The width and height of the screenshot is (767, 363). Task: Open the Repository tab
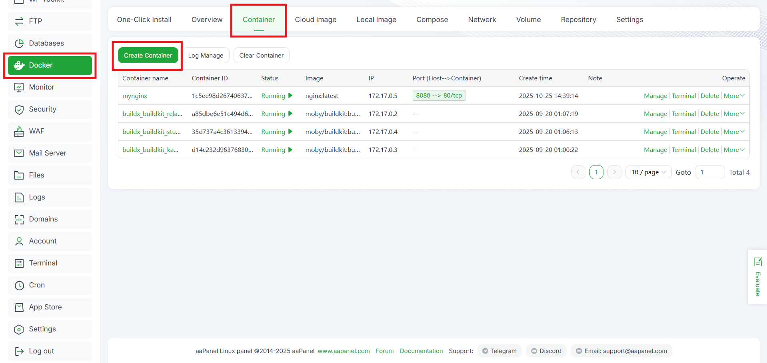point(578,20)
